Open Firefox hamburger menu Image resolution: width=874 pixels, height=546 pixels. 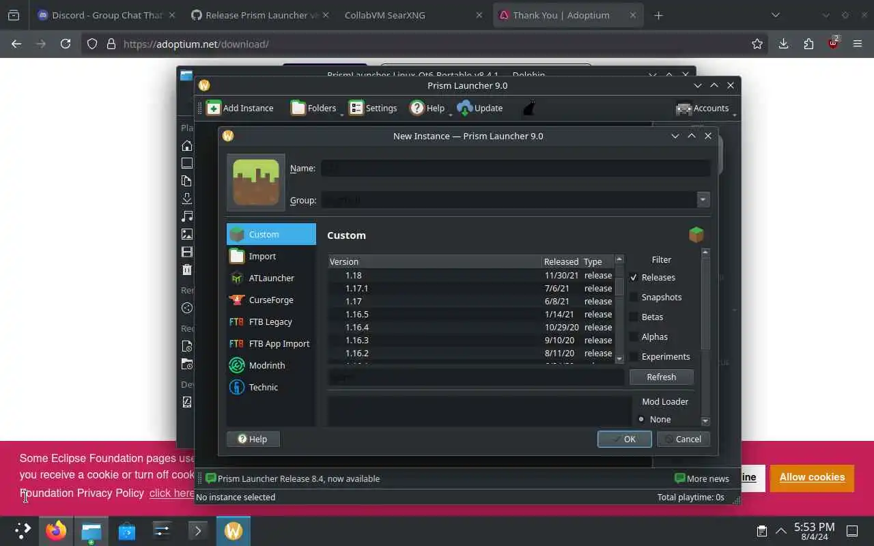858,44
